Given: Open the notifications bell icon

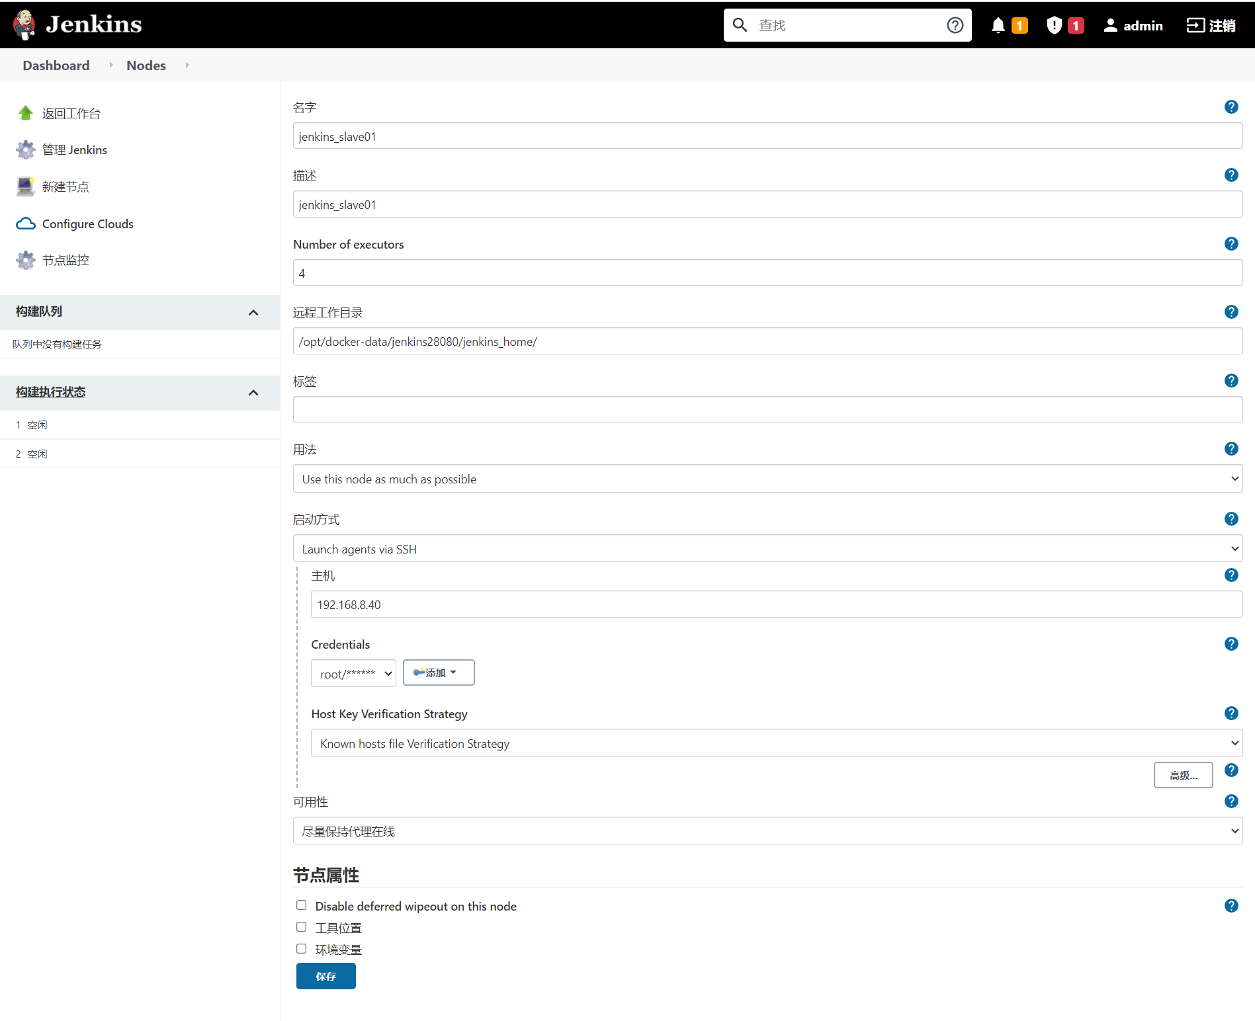Looking at the screenshot, I should [x=998, y=25].
